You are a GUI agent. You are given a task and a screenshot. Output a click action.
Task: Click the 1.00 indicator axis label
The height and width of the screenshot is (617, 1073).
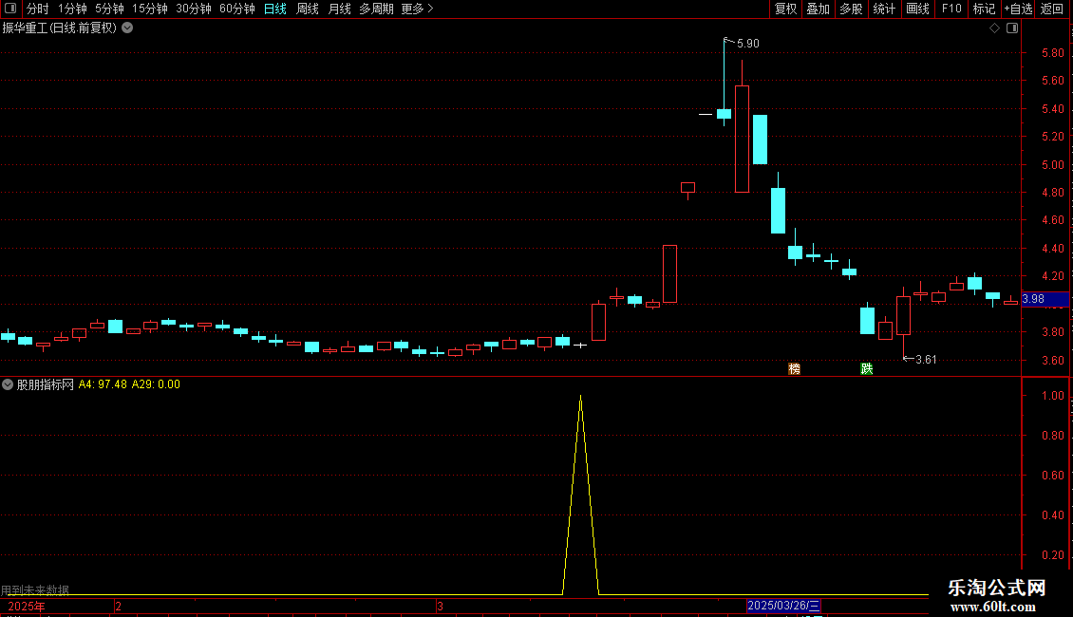(1052, 396)
